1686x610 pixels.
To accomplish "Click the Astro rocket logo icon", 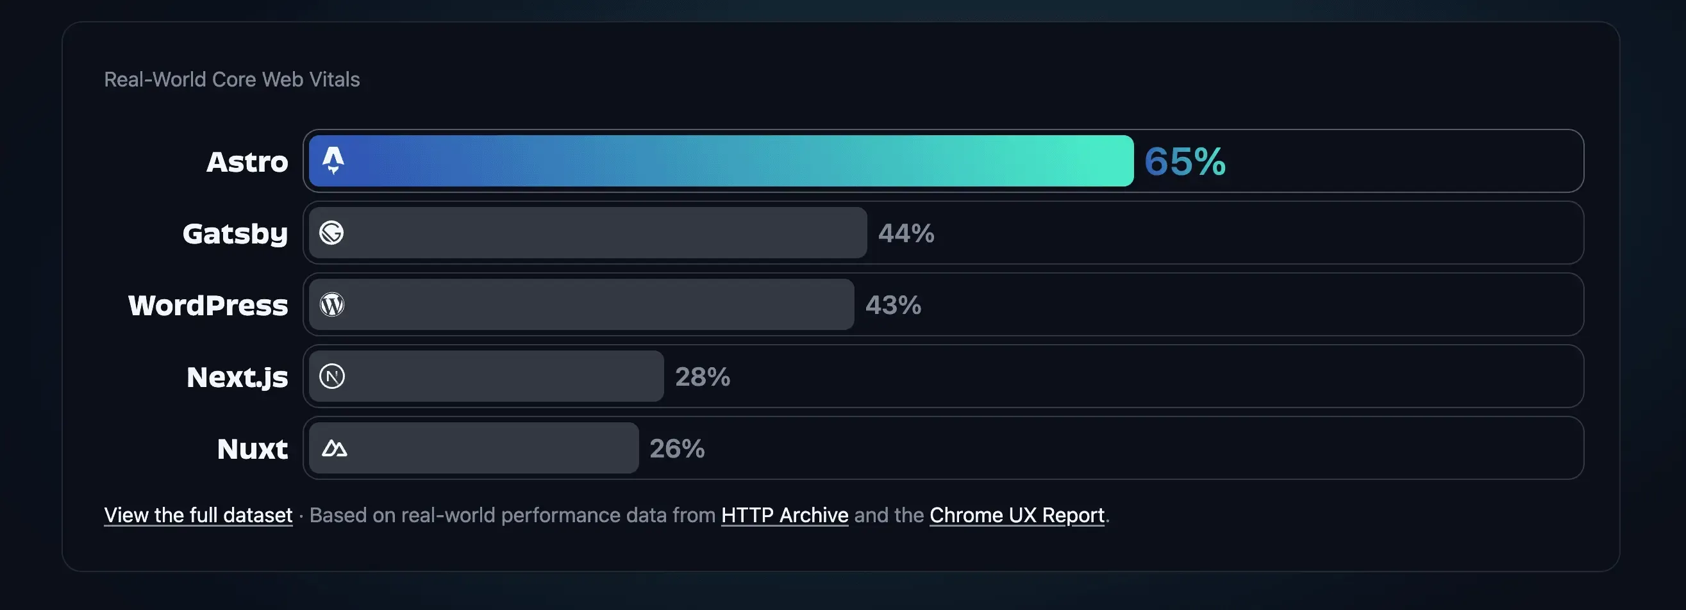I will (333, 160).
